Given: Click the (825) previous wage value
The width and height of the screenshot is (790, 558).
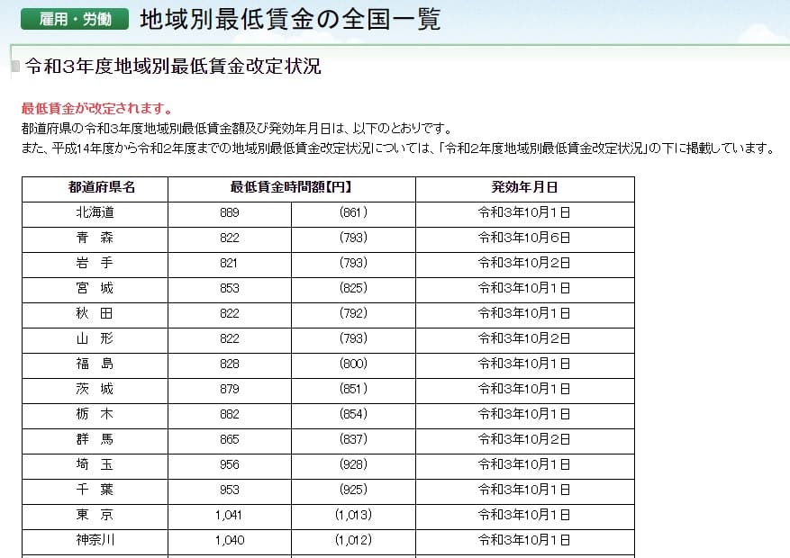Looking at the screenshot, I should (x=353, y=288).
